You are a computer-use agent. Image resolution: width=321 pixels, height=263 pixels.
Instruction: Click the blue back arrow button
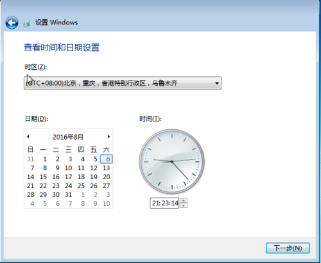pos(12,23)
